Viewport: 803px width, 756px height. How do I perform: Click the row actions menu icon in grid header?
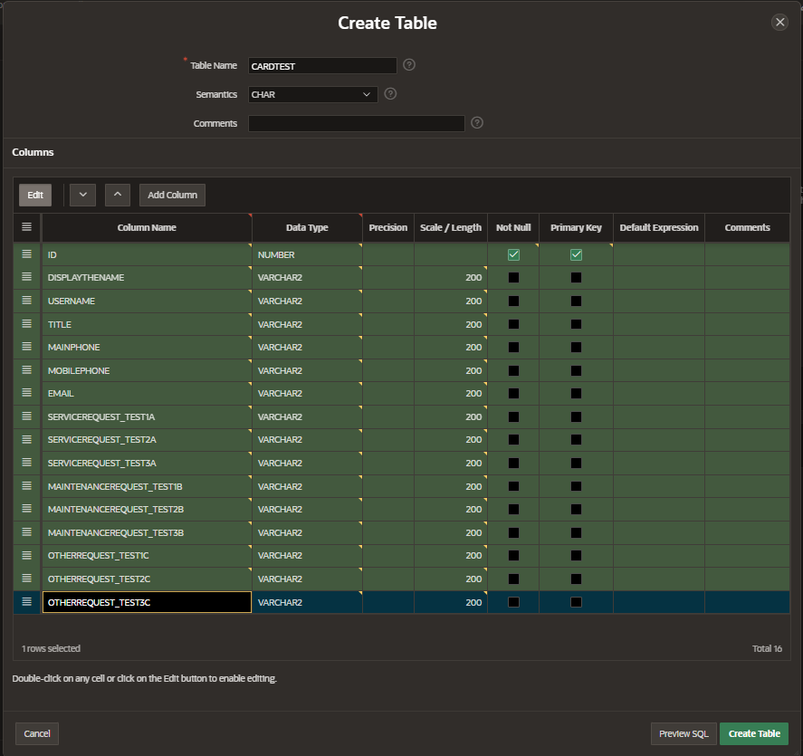click(x=26, y=227)
